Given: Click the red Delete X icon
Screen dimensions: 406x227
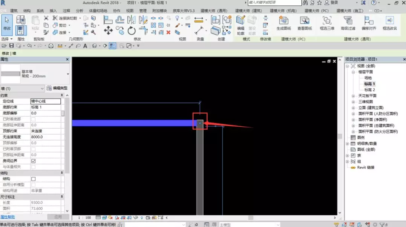Looking at the screenshot, I should pos(169,32).
